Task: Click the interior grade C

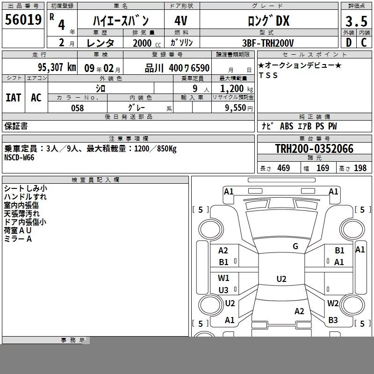Action: [364, 43]
